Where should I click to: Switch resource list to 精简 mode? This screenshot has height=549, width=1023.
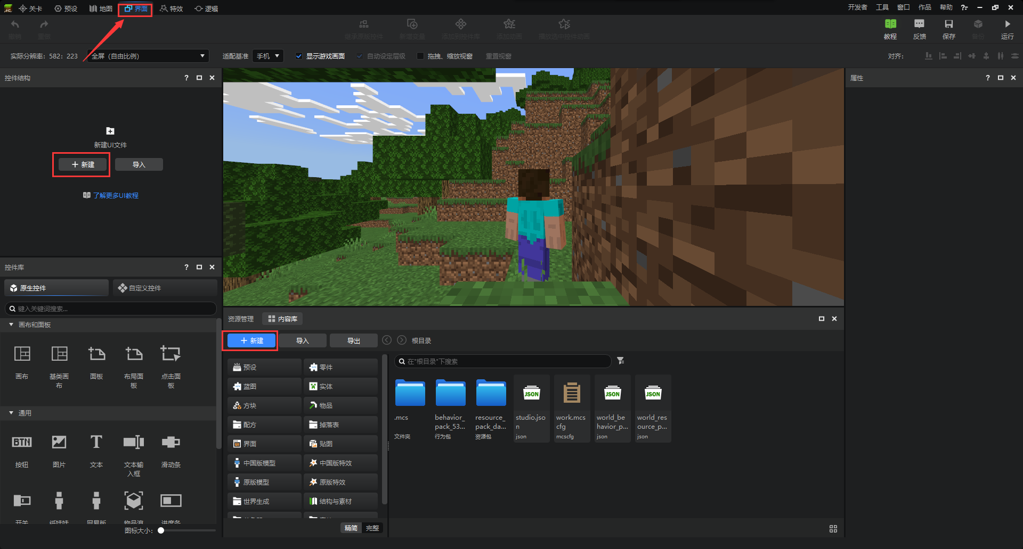[x=351, y=528]
